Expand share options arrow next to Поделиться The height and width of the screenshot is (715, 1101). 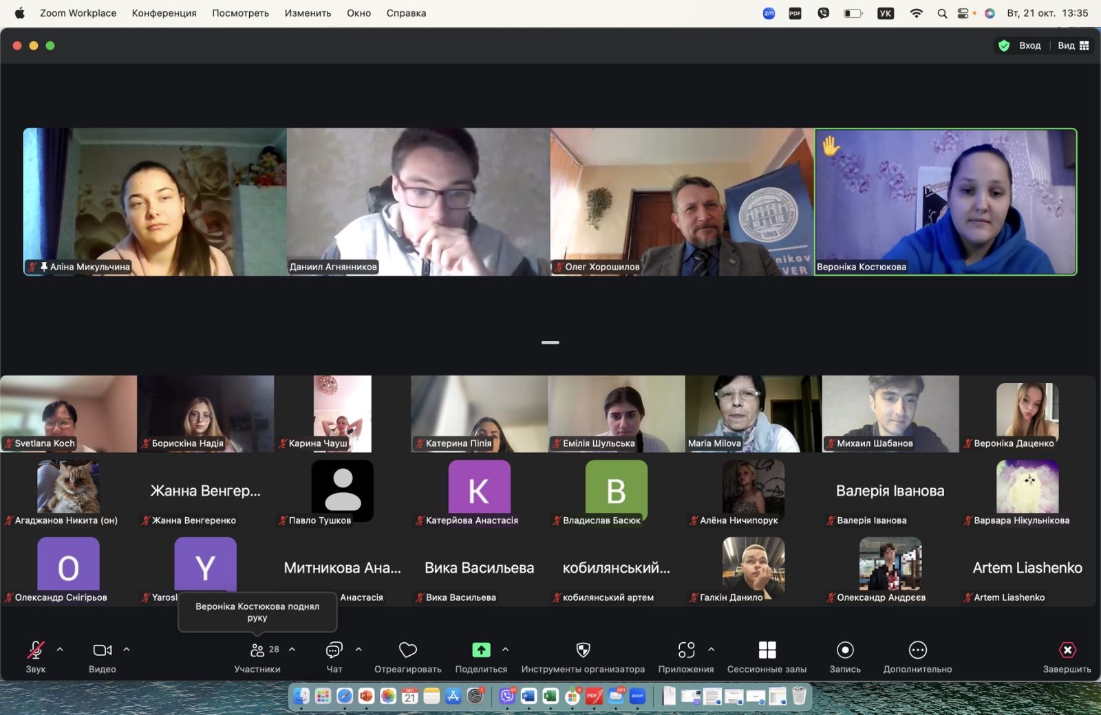point(505,649)
